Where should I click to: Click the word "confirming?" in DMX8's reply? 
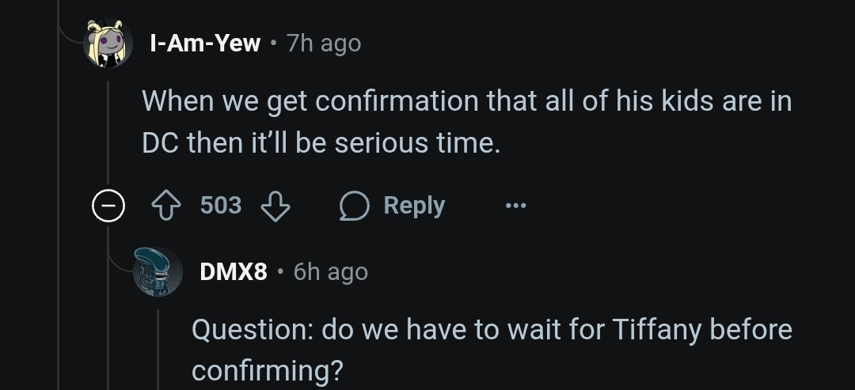pyautogui.click(x=268, y=371)
